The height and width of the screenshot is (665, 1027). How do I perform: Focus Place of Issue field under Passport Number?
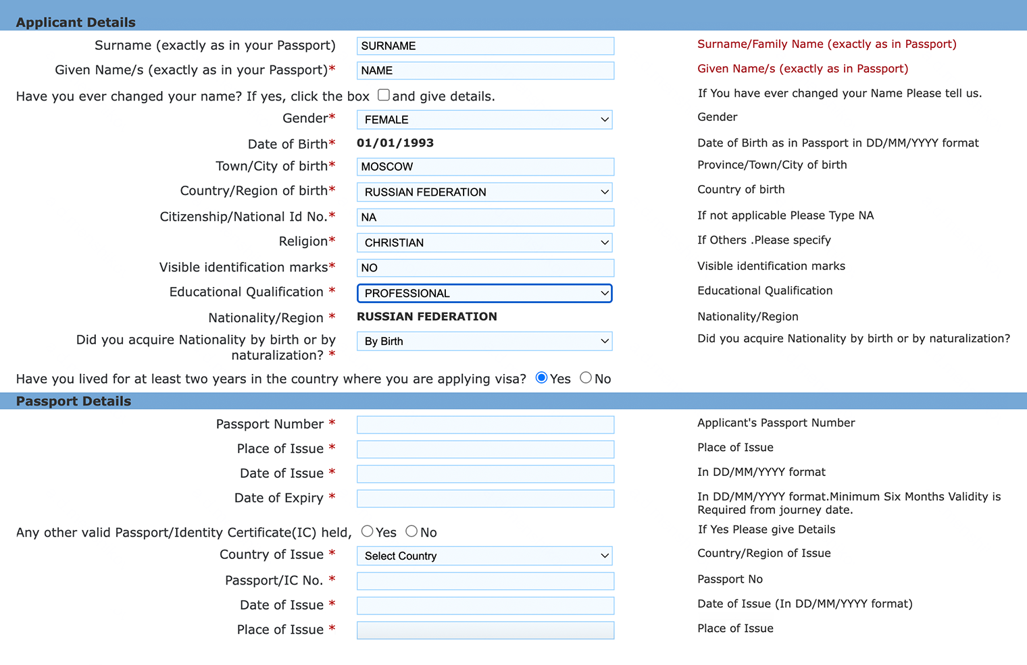coord(485,449)
